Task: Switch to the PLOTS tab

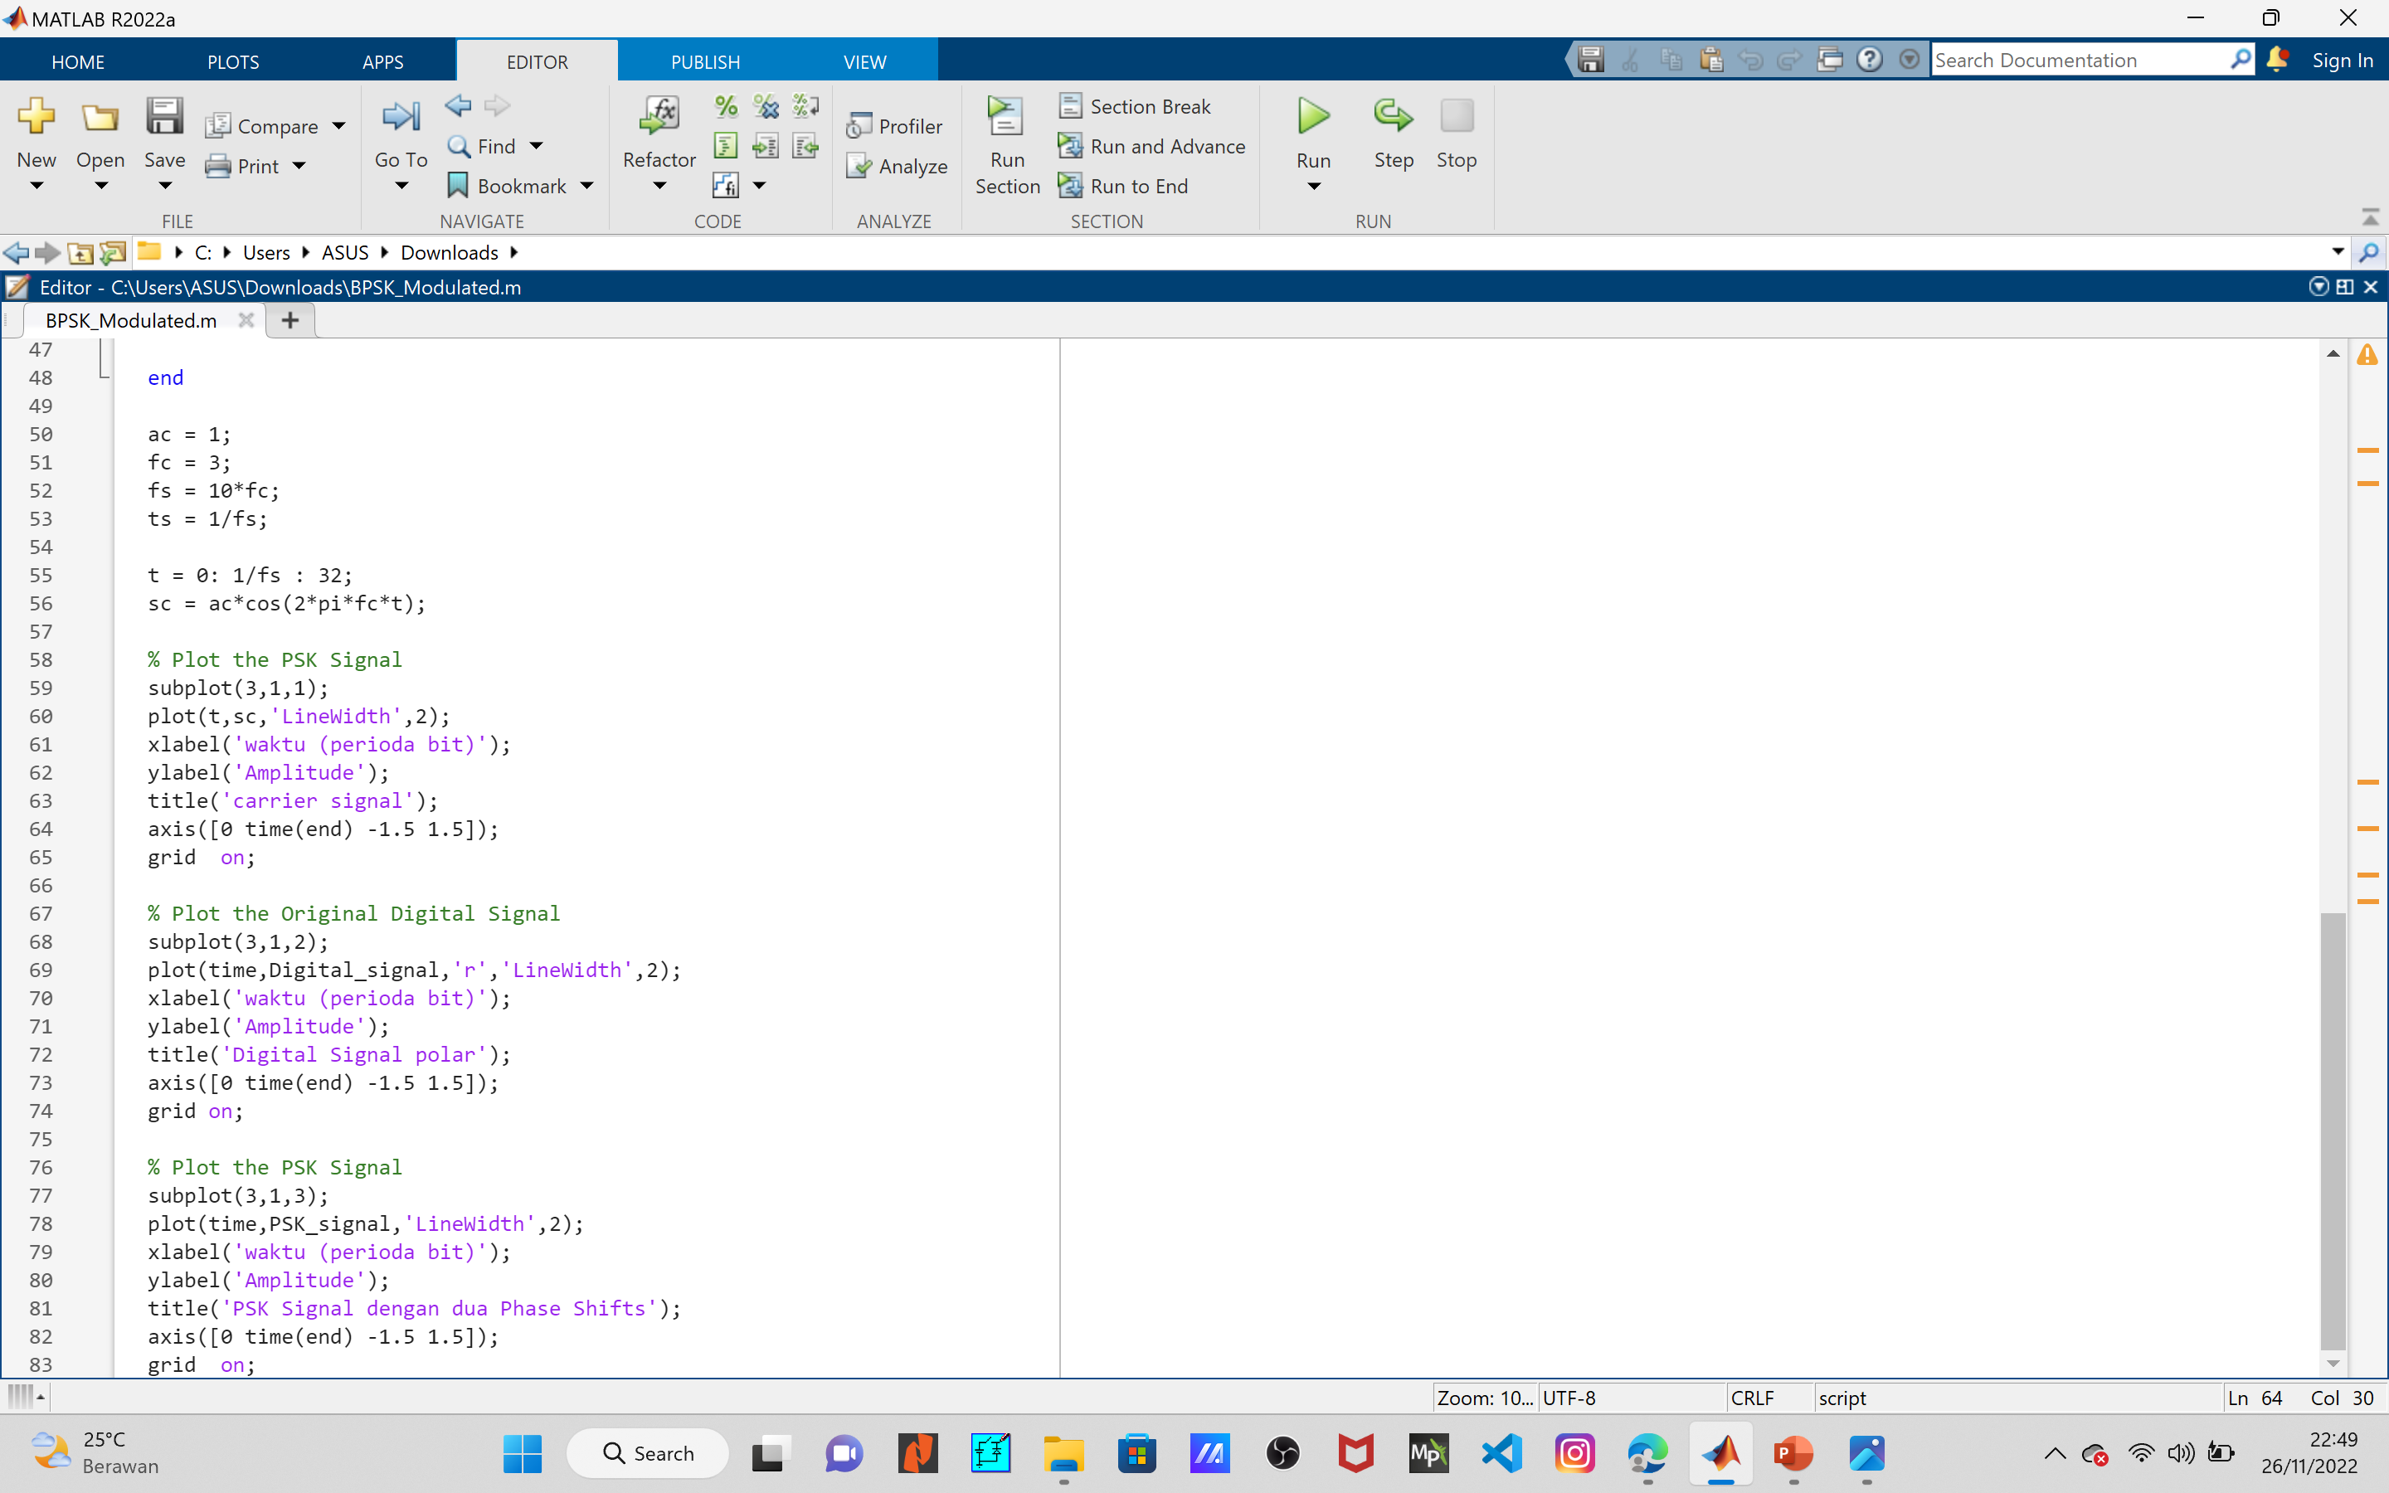Action: (233, 62)
